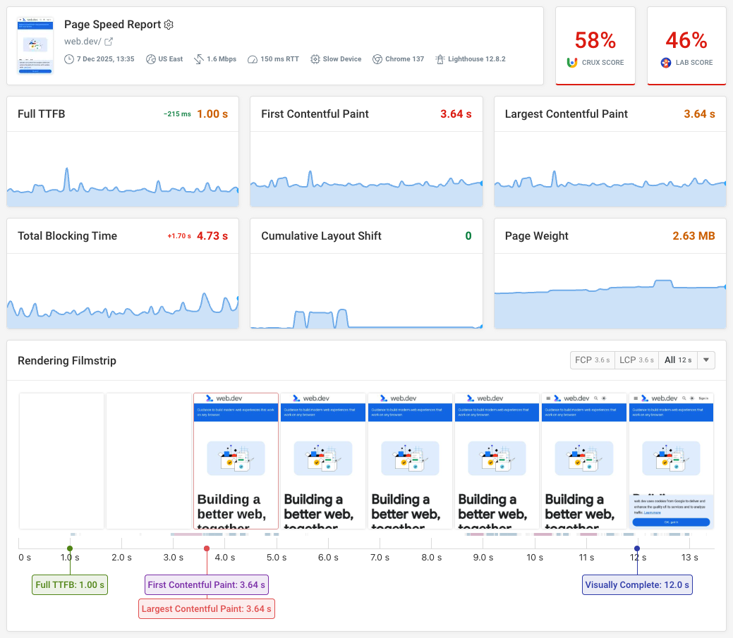
Task: Toggle the All 12 s filmstrip view
Action: pyautogui.click(x=677, y=360)
